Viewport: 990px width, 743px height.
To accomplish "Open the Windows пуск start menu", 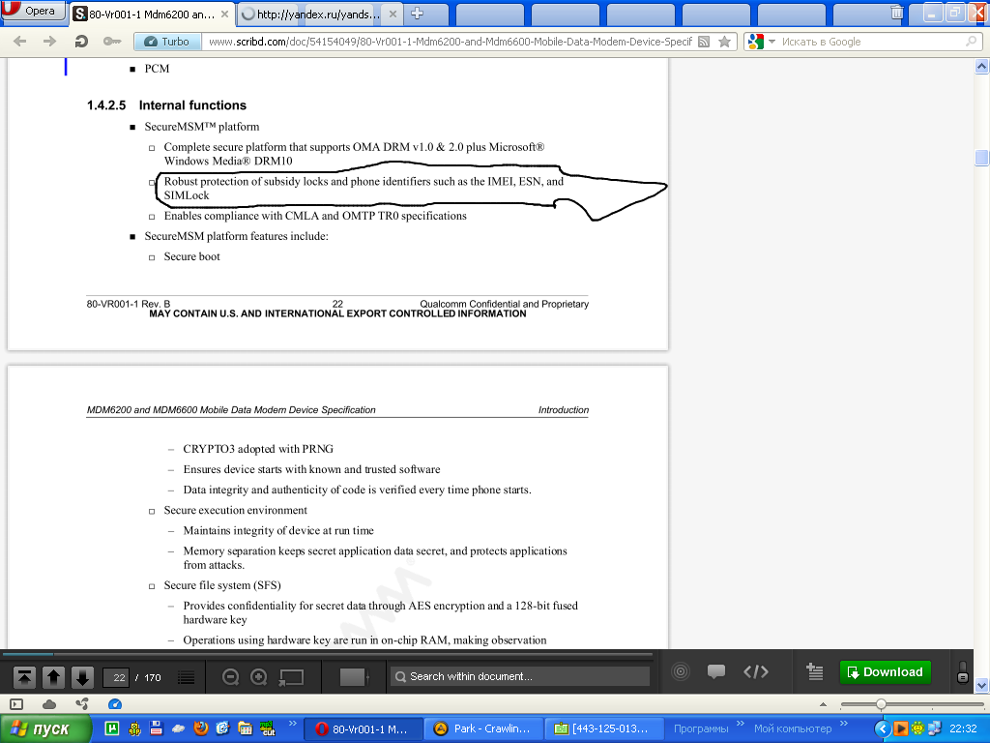I will 45,729.
